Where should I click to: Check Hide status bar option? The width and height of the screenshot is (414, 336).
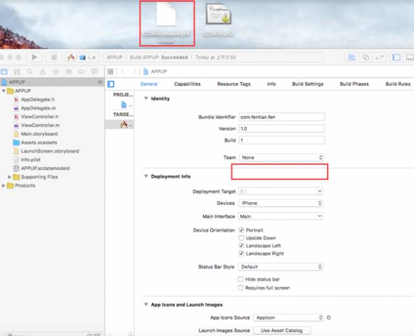(x=240, y=279)
